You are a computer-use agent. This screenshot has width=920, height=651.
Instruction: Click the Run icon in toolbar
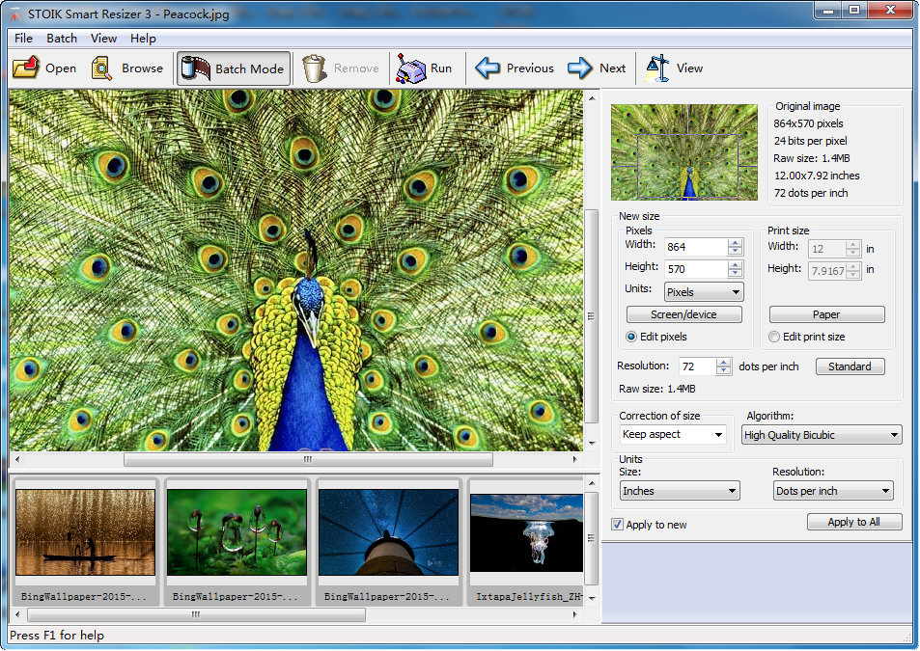point(411,68)
